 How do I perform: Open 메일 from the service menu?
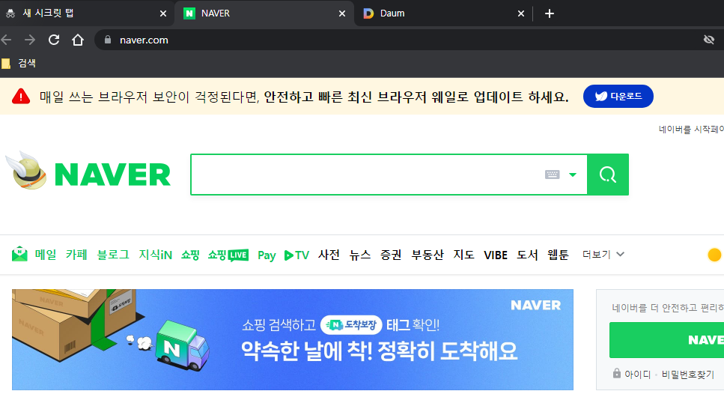pos(45,255)
